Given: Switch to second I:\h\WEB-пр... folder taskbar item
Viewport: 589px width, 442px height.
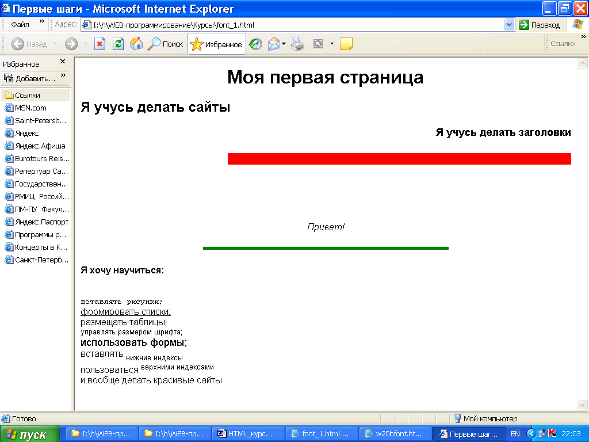Looking at the screenshot, I should pyautogui.click(x=175, y=434).
